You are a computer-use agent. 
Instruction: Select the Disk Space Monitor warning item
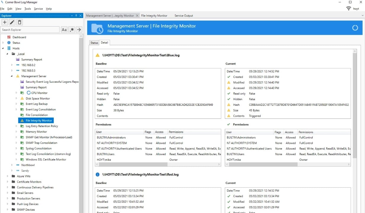tap(38, 98)
